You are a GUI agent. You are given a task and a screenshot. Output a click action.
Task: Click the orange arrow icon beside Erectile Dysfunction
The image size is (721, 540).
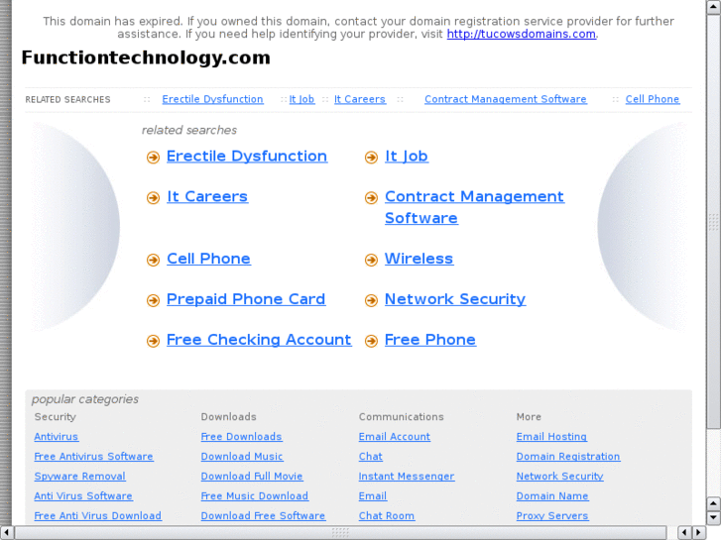pyautogui.click(x=153, y=158)
